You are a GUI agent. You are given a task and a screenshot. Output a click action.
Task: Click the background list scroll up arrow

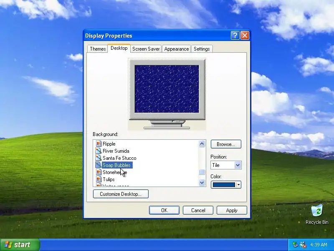click(202, 143)
